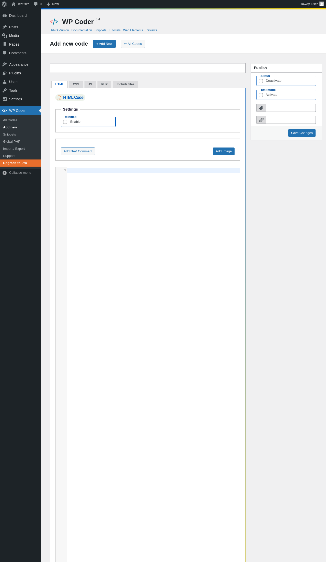Click the Users person icon
The width and height of the screenshot is (326, 562).
click(x=5, y=82)
